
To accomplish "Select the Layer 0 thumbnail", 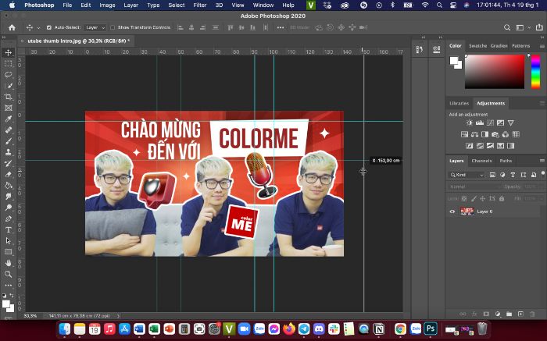I will [x=467, y=211].
